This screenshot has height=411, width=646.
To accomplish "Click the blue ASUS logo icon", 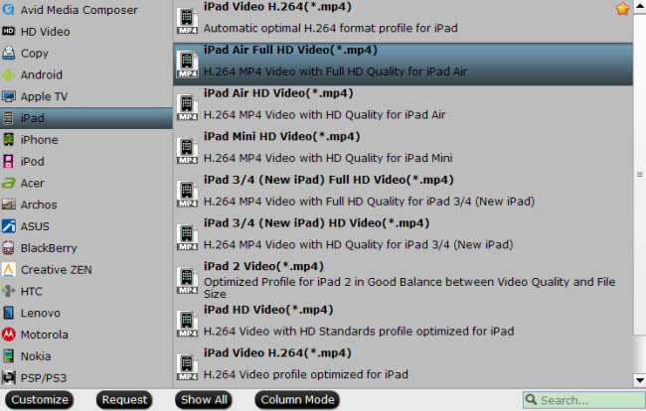I will point(8,226).
